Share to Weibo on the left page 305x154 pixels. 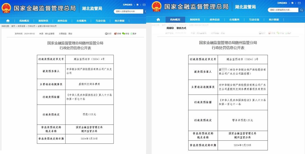click(x=117, y=33)
